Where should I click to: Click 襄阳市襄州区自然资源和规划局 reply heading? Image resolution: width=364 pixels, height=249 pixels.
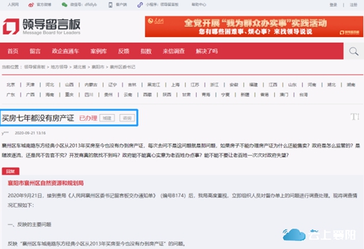[46, 183]
